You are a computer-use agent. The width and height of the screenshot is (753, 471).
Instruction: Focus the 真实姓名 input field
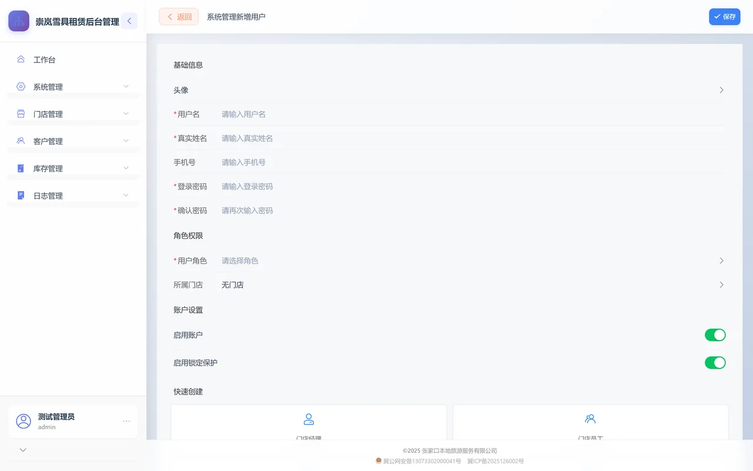coord(472,138)
